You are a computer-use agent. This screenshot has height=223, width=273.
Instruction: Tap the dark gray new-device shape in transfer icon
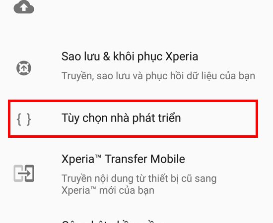pyautogui.click(x=29, y=173)
